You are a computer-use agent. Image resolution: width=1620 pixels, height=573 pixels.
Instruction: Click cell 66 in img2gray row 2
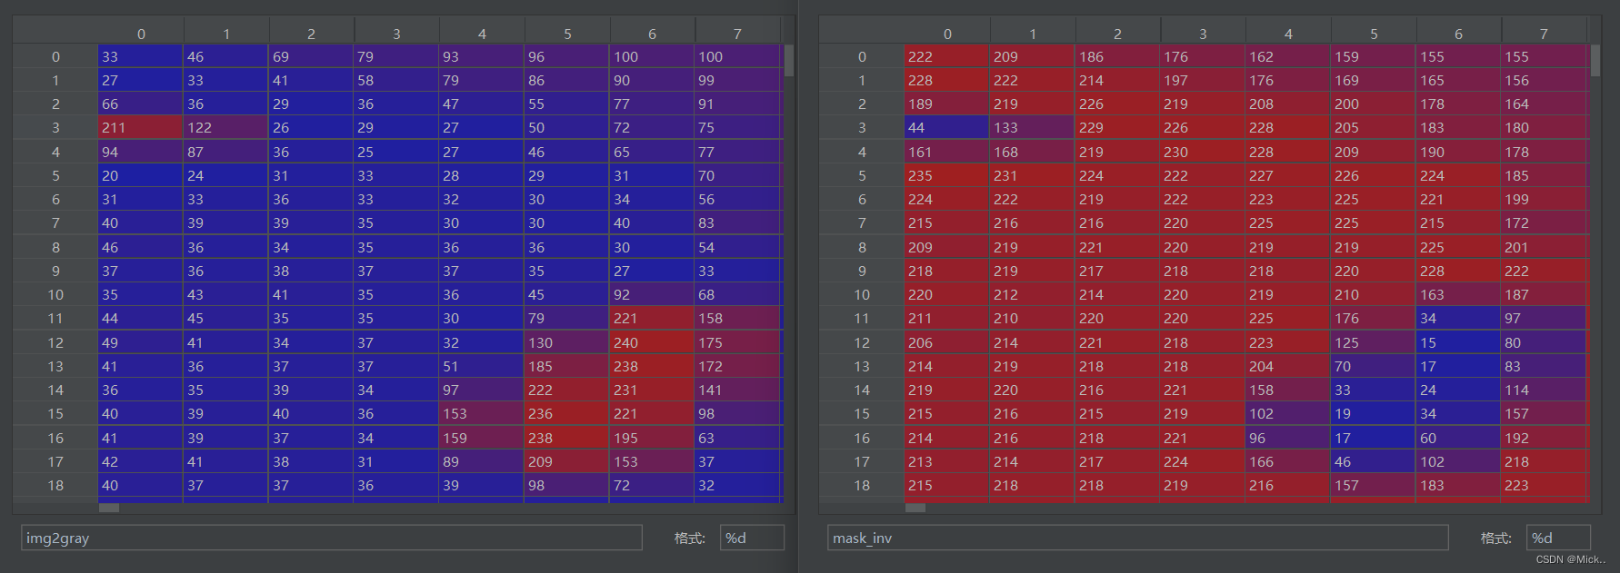point(141,104)
